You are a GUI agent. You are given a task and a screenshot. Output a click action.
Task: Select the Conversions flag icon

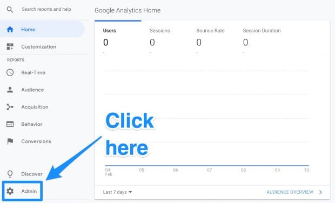point(10,141)
